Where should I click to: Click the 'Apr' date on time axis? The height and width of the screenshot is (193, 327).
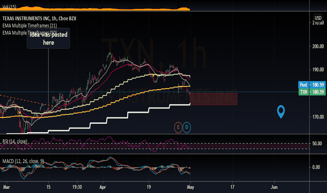[x=102, y=187]
